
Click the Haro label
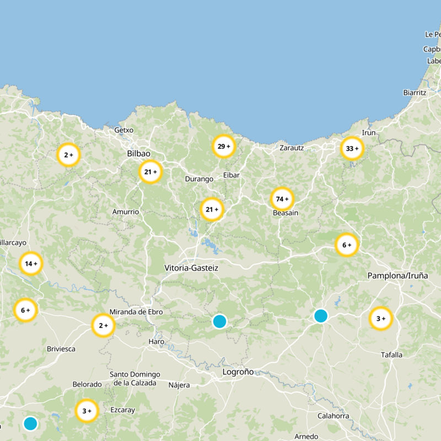pyautogui.click(x=157, y=342)
